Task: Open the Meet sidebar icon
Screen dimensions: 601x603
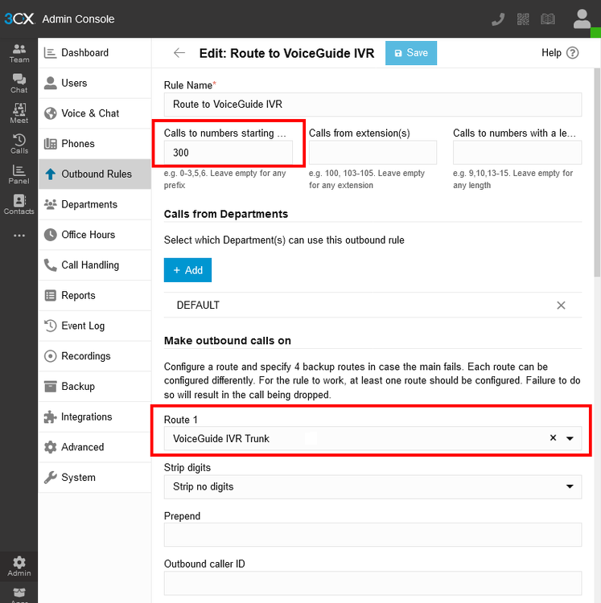Action: tap(19, 114)
